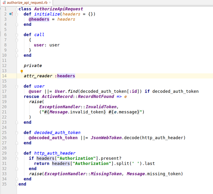Collapse the decoded_auth_token method fold marker
The image size is (213, 194).
pos(17,133)
